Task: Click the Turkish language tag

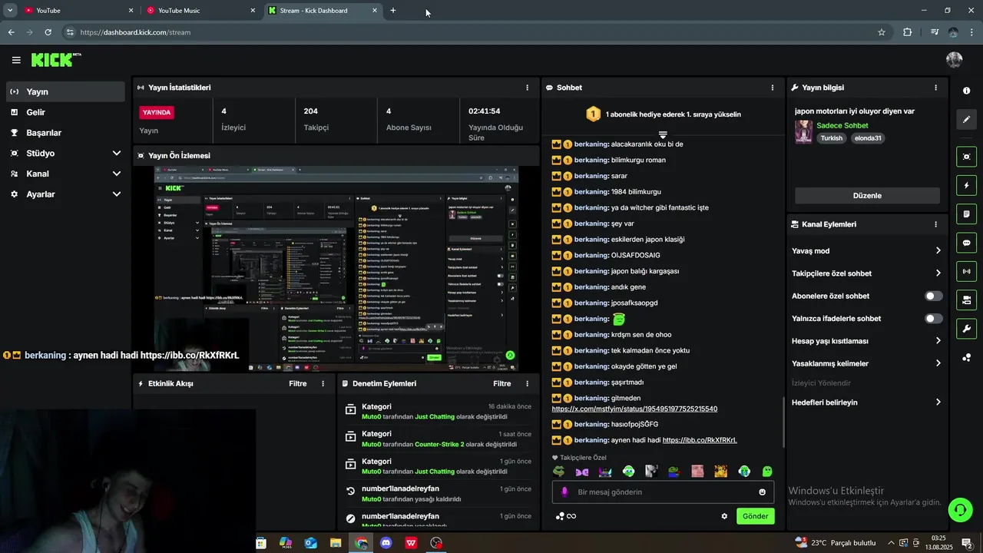Action: coord(831,138)
